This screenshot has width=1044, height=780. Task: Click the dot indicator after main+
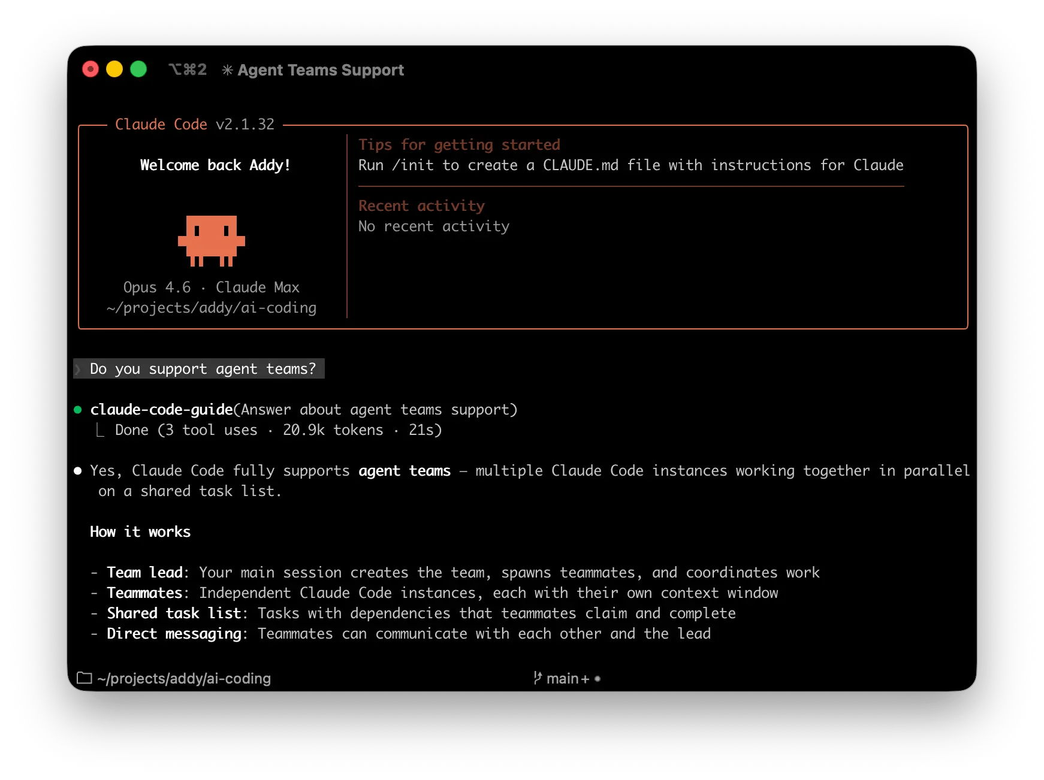(x=598, y=679)
